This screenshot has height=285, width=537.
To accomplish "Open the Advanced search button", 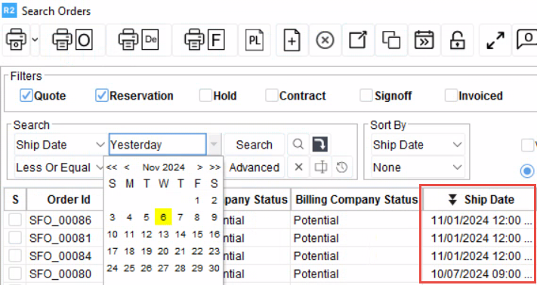I will 254,167.
